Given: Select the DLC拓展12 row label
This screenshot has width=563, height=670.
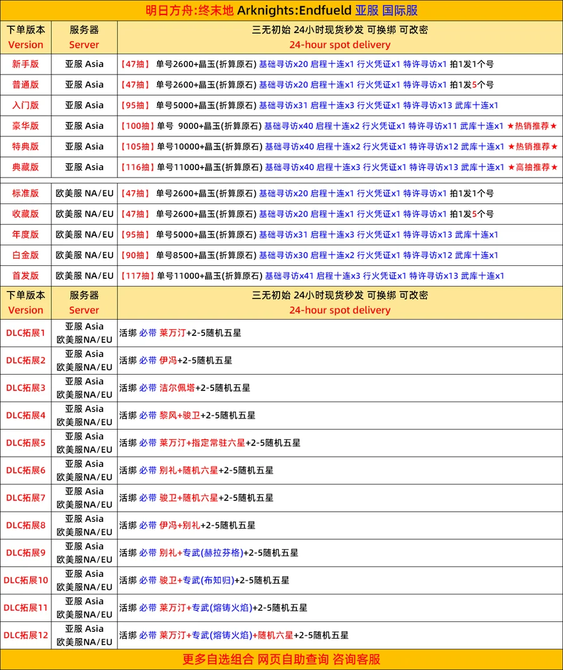Looking at the screenshot, I should coord(26,635).
